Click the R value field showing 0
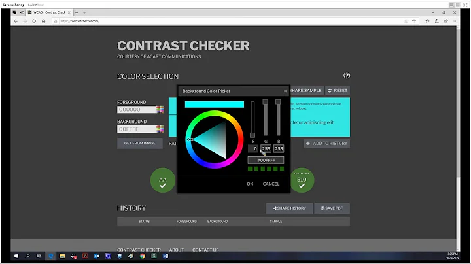 point(253,148)
